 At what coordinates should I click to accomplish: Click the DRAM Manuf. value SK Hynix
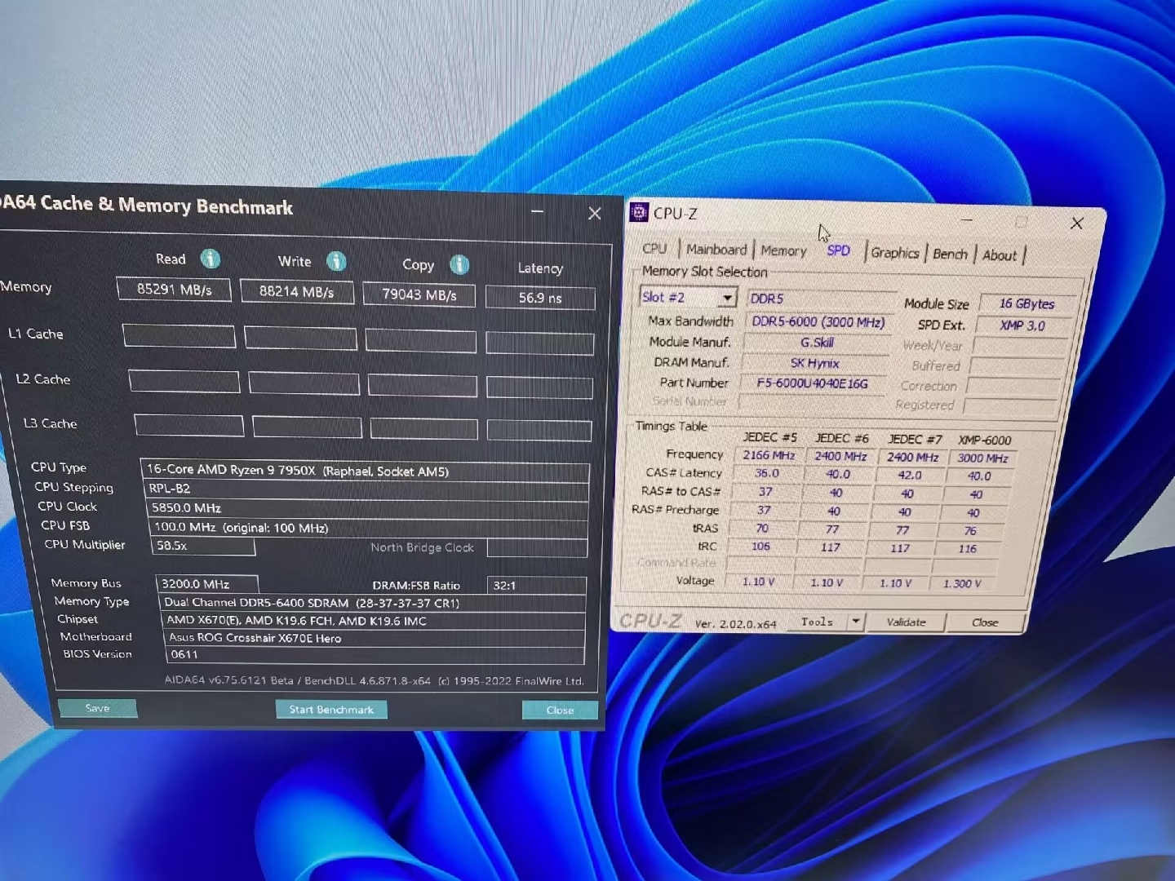[x=814, y=363]
